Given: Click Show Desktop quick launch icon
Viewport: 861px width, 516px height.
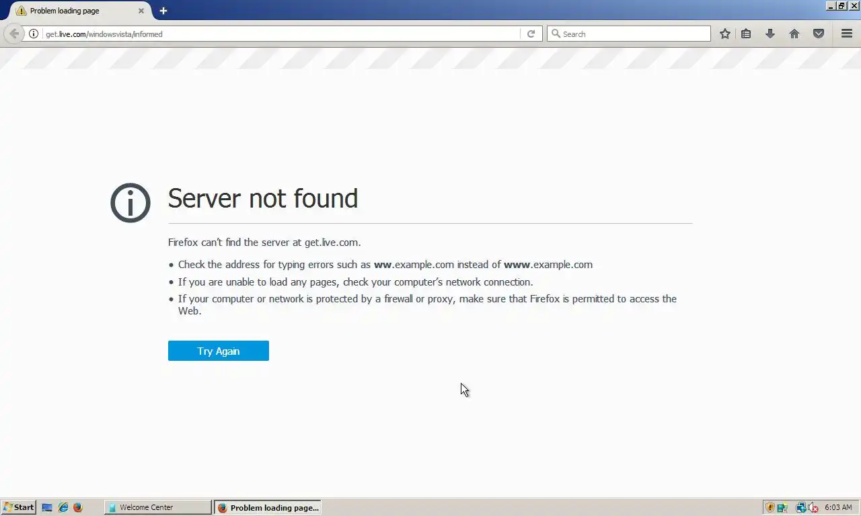Looking at the screenshot, I should point(47,507).
